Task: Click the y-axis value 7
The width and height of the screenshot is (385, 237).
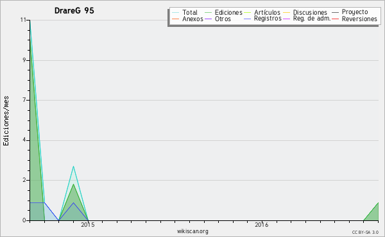Action: [x=24, y=100]
